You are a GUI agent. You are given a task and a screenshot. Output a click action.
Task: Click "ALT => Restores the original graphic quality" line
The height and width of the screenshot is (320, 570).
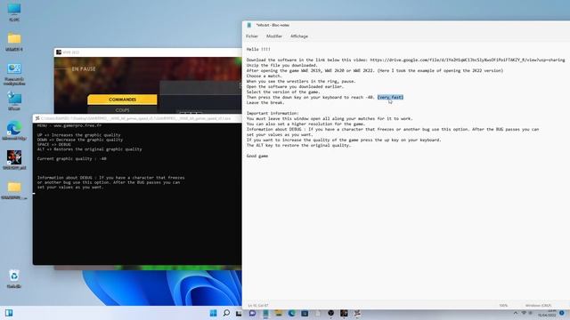tap(89, 149)
